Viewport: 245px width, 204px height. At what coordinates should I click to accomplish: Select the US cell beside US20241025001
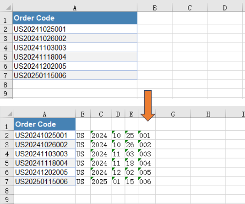(x=83, y=135)
